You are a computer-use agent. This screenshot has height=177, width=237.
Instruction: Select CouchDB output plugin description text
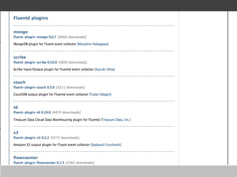[51, 94]
